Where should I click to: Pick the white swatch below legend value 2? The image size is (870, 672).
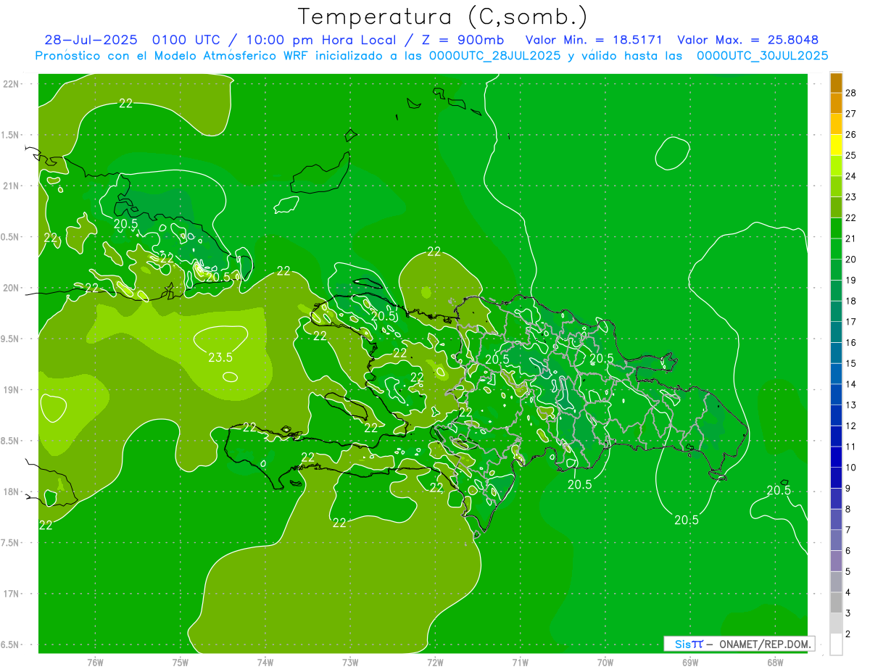pos(837,644)
